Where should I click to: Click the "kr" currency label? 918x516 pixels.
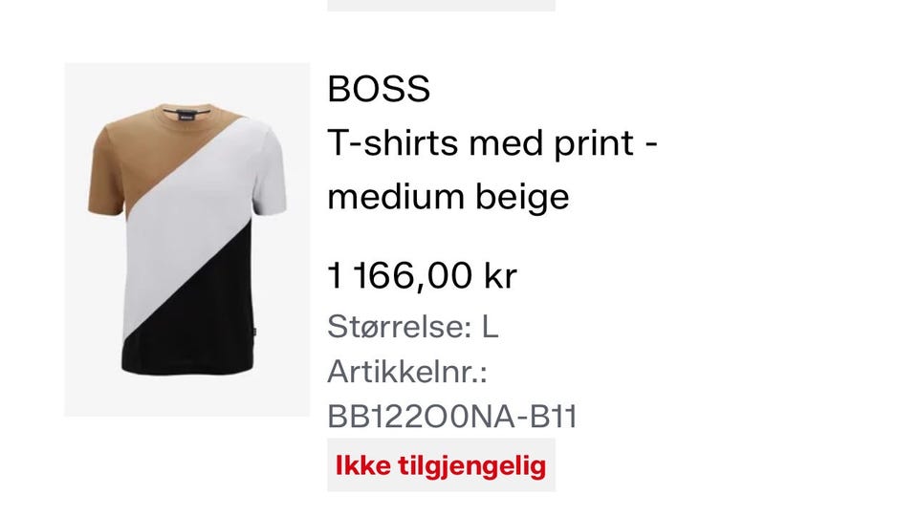(x=500, y=275)
